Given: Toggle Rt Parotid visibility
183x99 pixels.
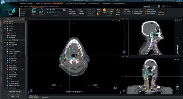Looking at the screenshot, I should [x=5, y=49].
